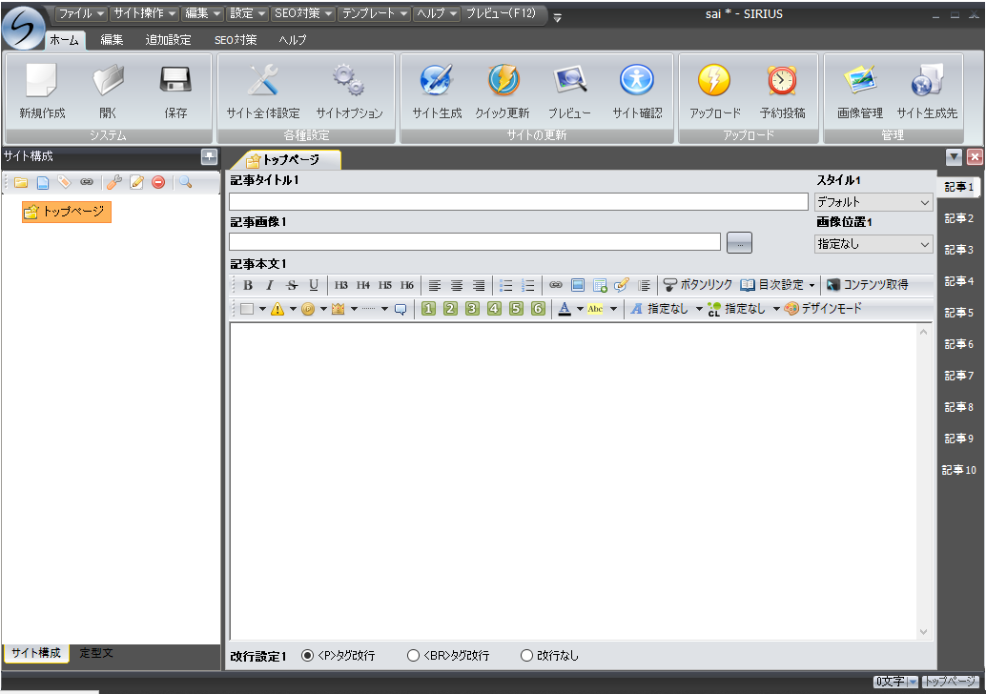
Task: Apply underline in editor toolbar
Action: click(314, 285)
